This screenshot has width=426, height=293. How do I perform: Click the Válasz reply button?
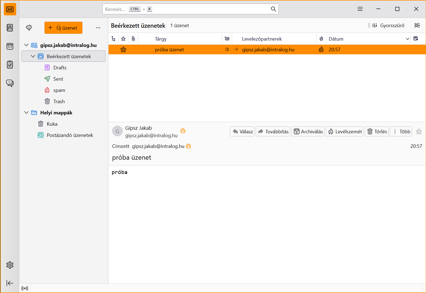coord(242,132)
